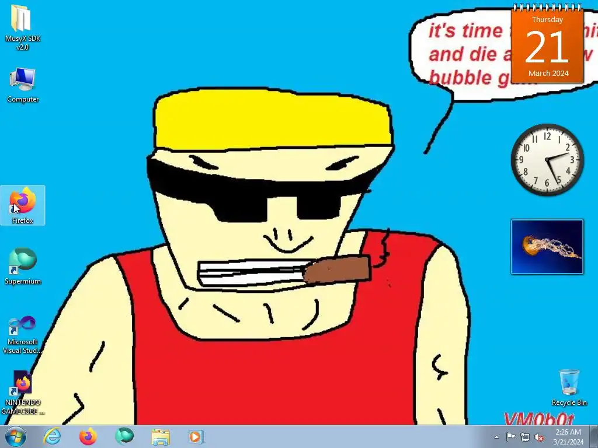Image resolution: width=598 pixels, height=448 pixels.
Task: Select the Recycle Bin icon
Action: (x=569, y=387)
